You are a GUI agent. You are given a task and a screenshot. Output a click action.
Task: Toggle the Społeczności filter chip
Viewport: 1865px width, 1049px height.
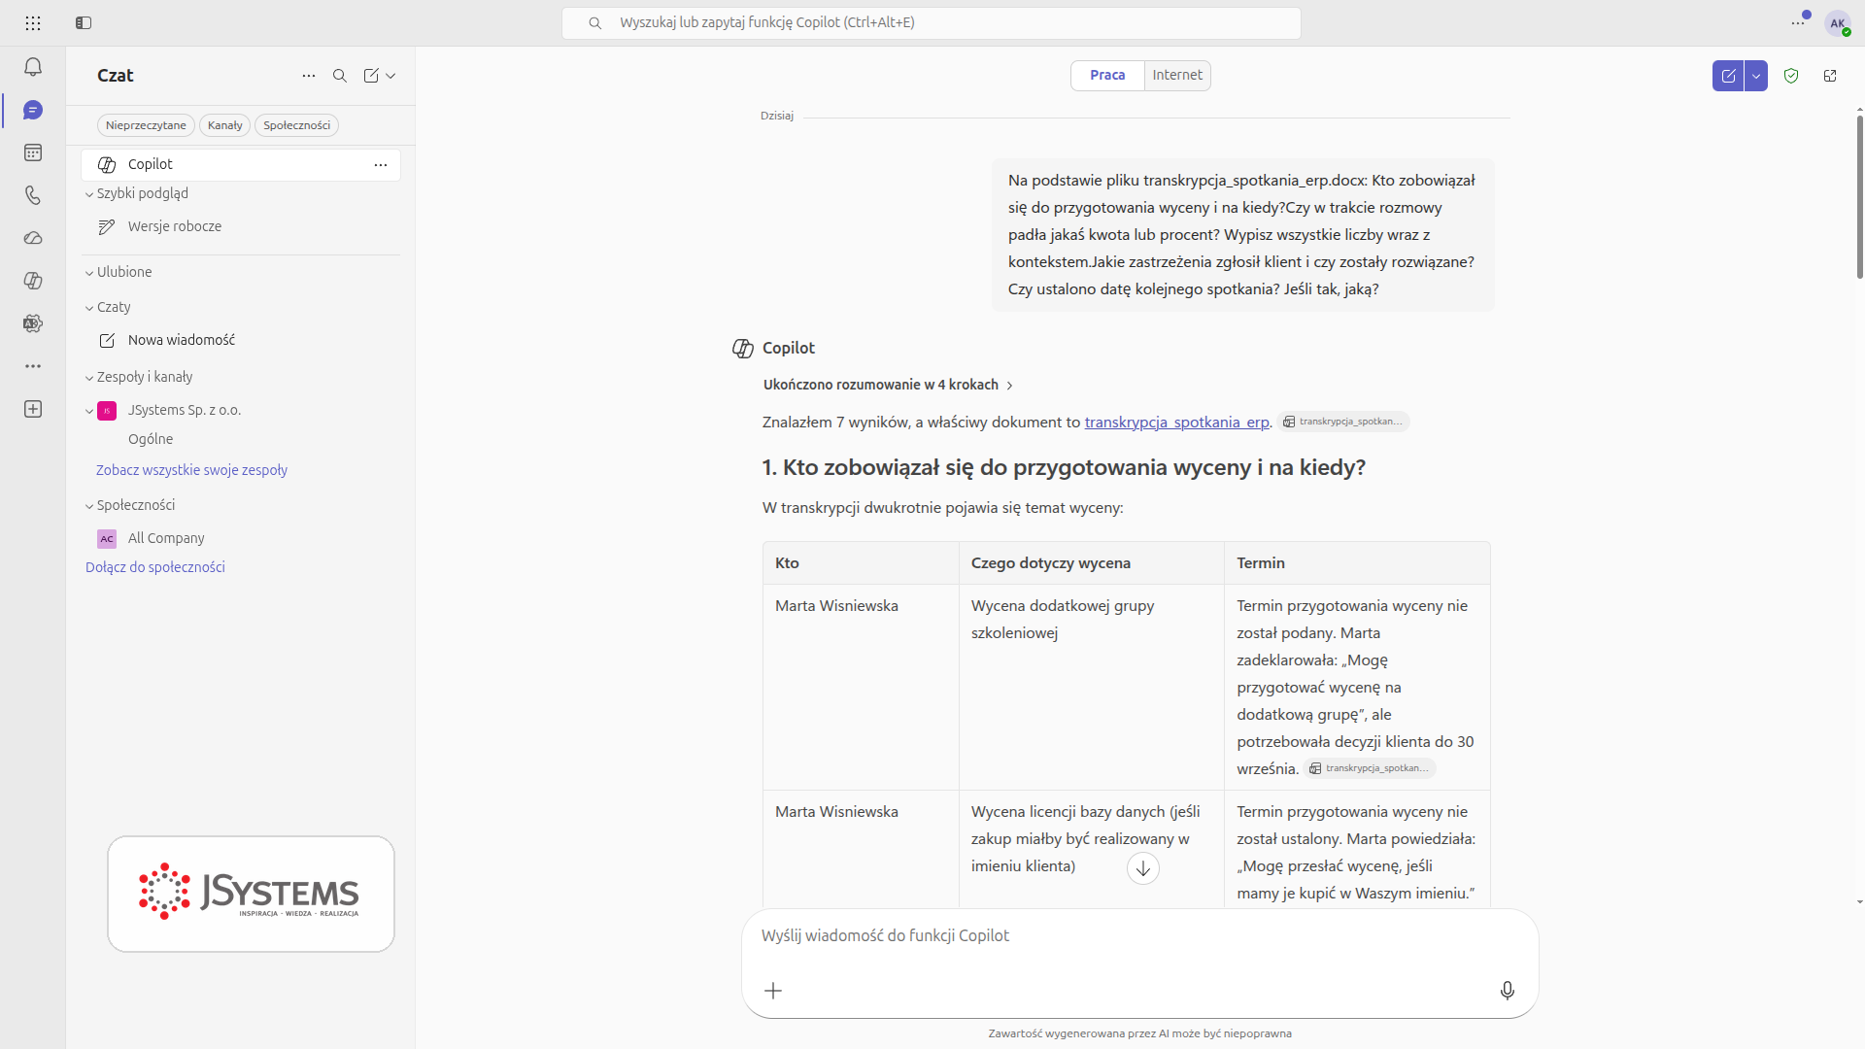click(296, 125)
